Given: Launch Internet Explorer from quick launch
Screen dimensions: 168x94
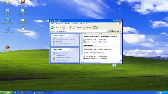Looking at the screenshot, I should (19, 93).
